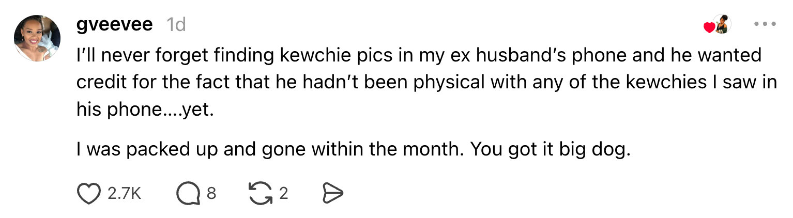View the 2.7K likes count
The image size is (793, 218).
(x=125, y=194)
